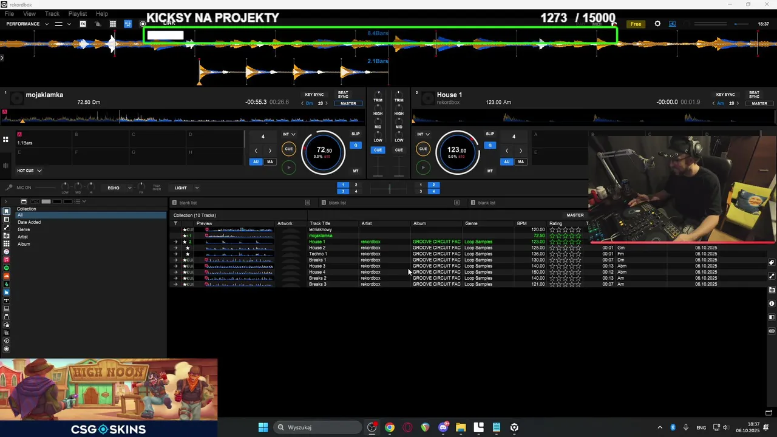The image size is (777, 437).
Task: Toggle the blue mixer panel icon
Action: (x=127, y=24)
